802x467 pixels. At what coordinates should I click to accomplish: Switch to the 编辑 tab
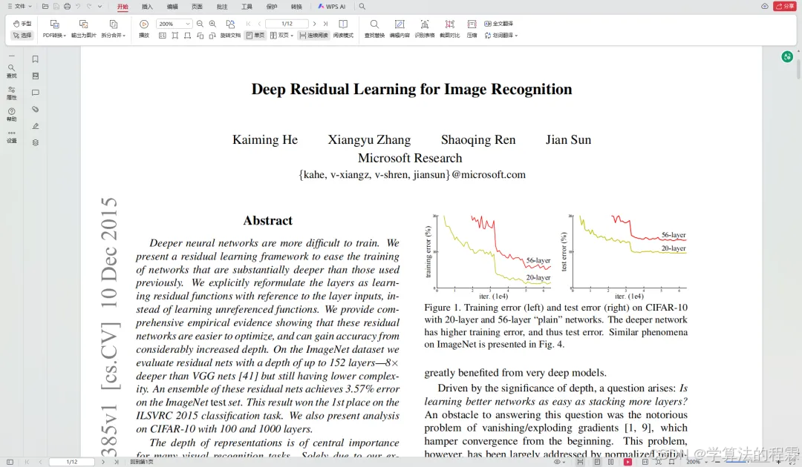[172, 7]
